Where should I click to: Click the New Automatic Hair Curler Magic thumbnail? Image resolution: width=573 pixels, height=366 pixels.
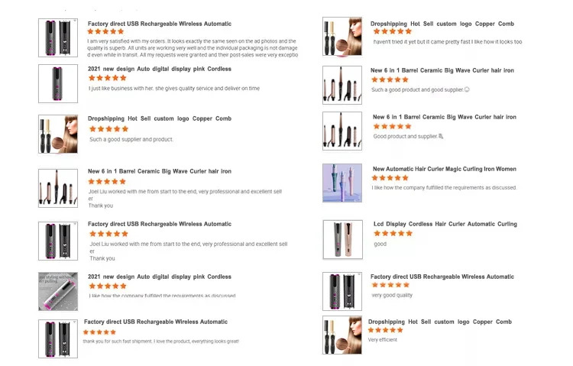pos(342,183)
